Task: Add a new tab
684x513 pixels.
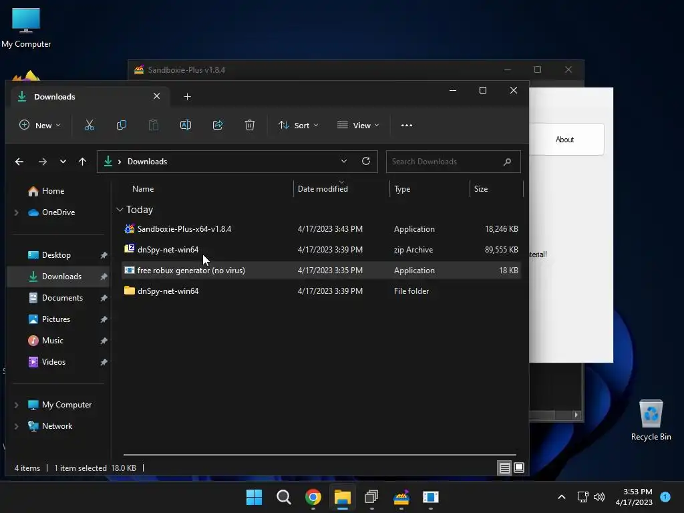Action: click(x=187, y=96)
